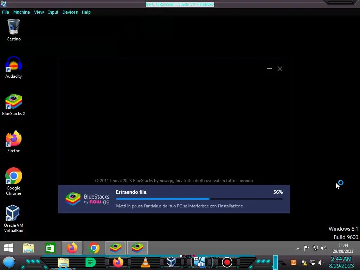Switch to second BlueStacks taskbar button
The height and width of the screenshot is (270, 360).
coord(137,248)
